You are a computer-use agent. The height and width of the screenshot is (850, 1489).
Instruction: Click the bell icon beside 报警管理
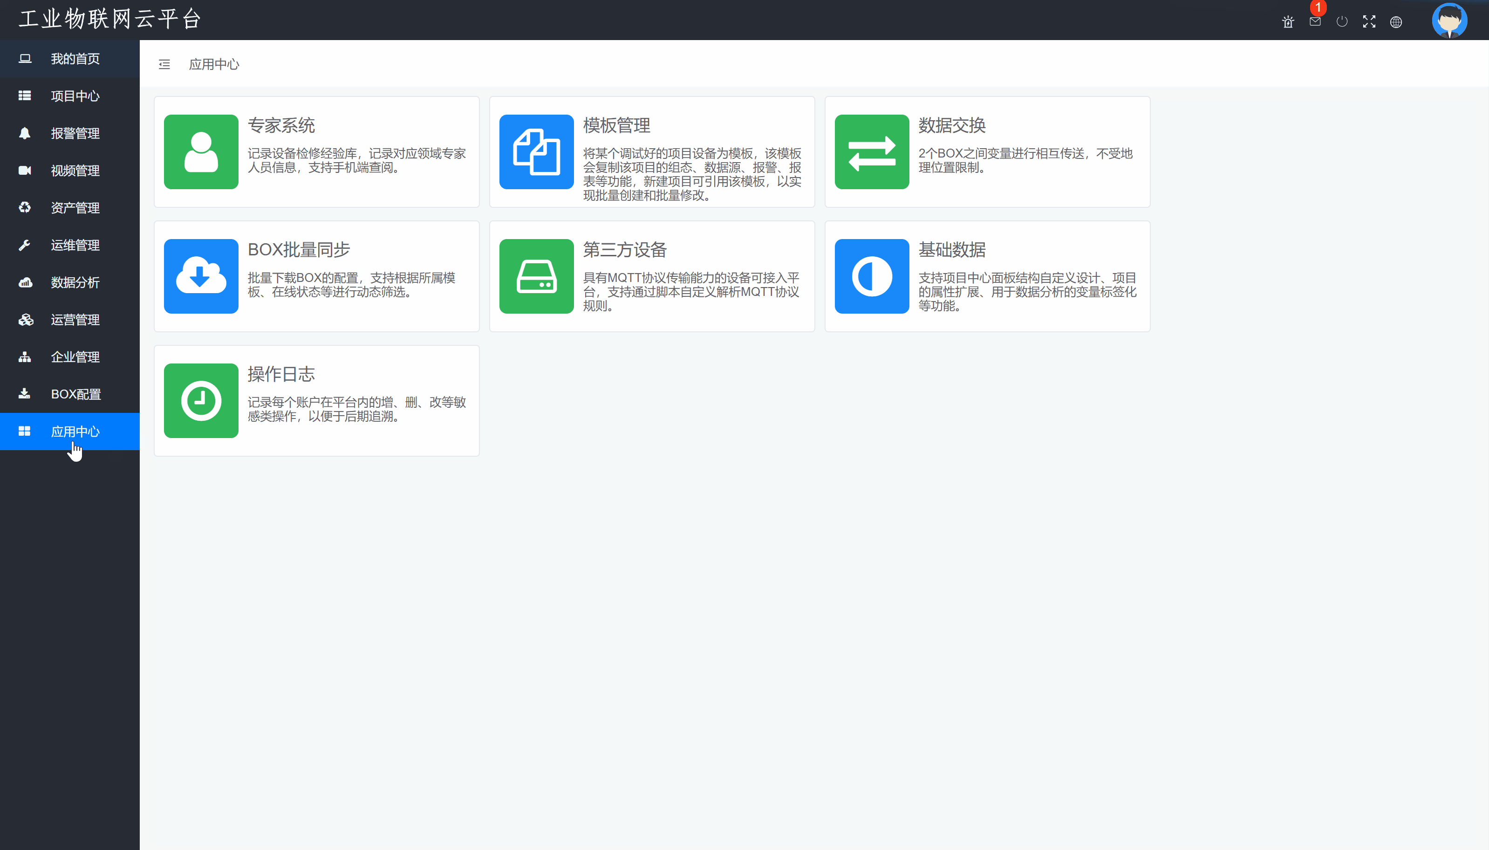point(25,133)
